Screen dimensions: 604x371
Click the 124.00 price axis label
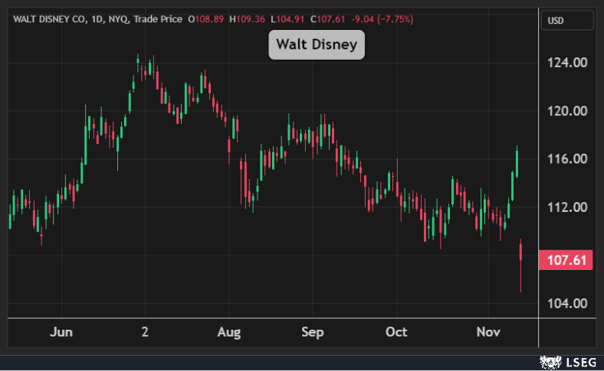(x=567, y=63)
